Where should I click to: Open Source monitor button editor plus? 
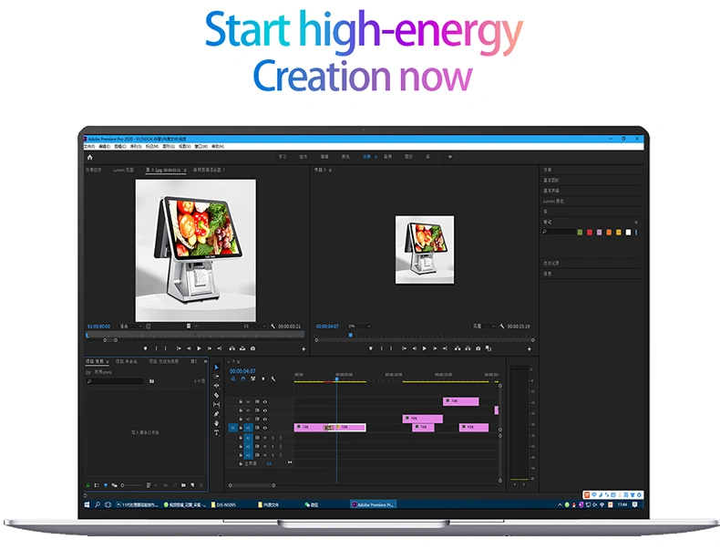[303, 349]
